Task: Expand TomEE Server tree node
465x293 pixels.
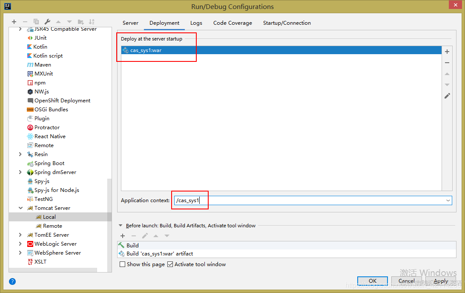Action: (20, 235)
